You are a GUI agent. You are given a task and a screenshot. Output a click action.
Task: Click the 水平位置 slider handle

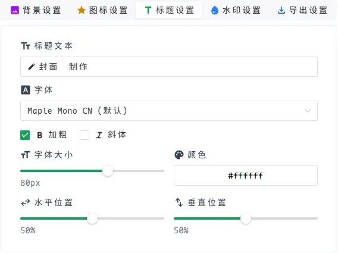pos(92,218)
